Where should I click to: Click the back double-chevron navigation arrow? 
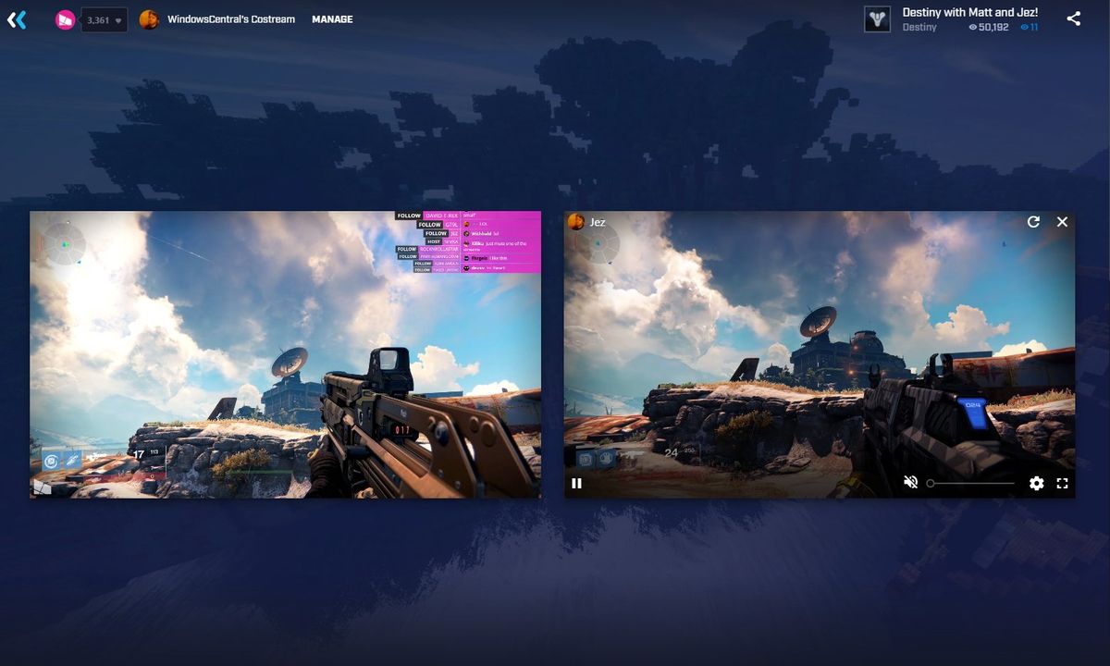click(x=17, y=18)
